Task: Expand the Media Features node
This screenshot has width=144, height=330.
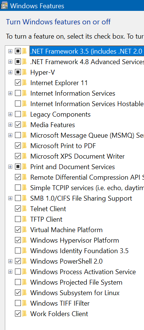Action: click(x=10, y=125)
